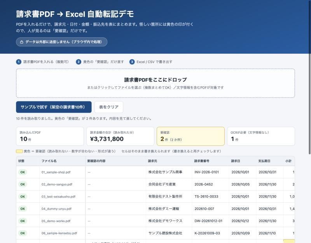Click the page vertical scrollbar
Screen dimensions: 311x243
(309, 77)
